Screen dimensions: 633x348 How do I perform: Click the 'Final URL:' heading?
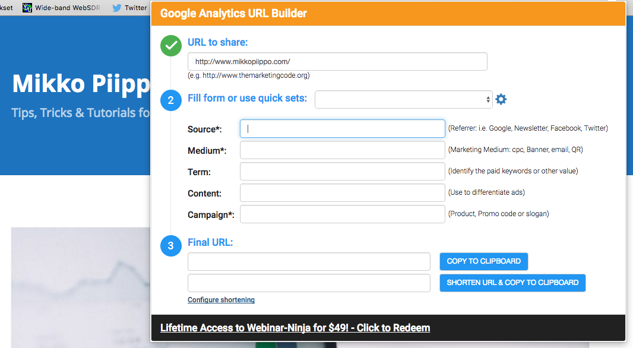[210, 242]
